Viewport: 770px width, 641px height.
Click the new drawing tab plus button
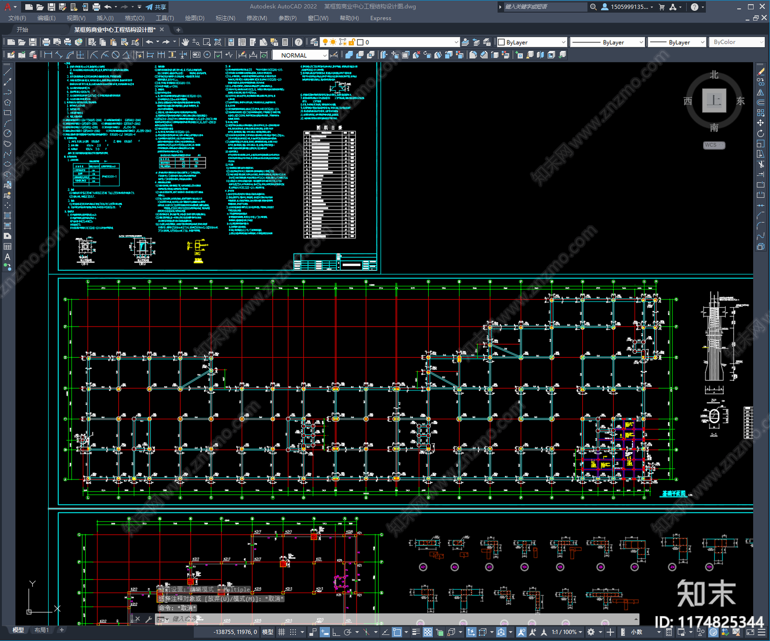[x=178, y=30]
